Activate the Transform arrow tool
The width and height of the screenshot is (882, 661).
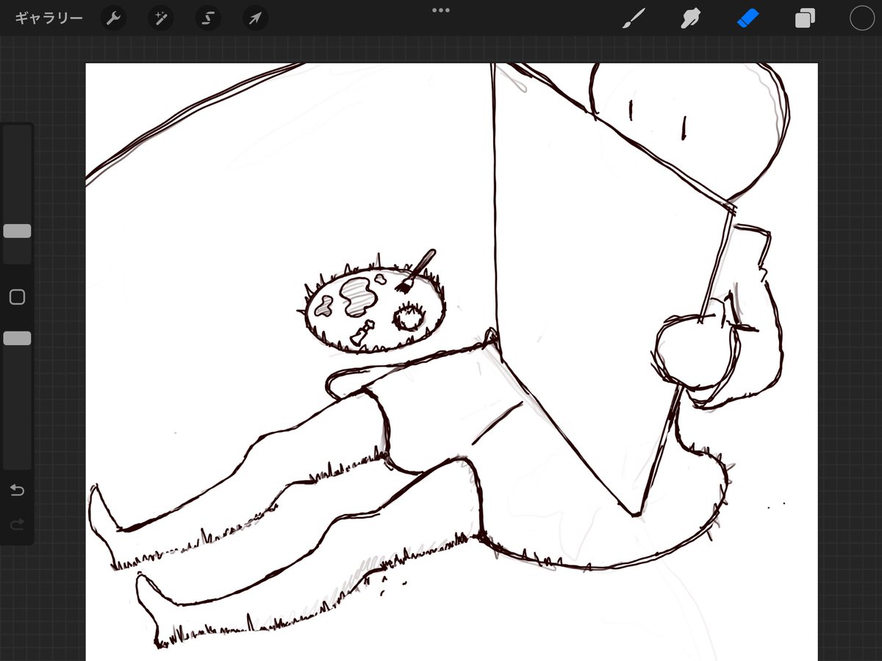[254, 18]
